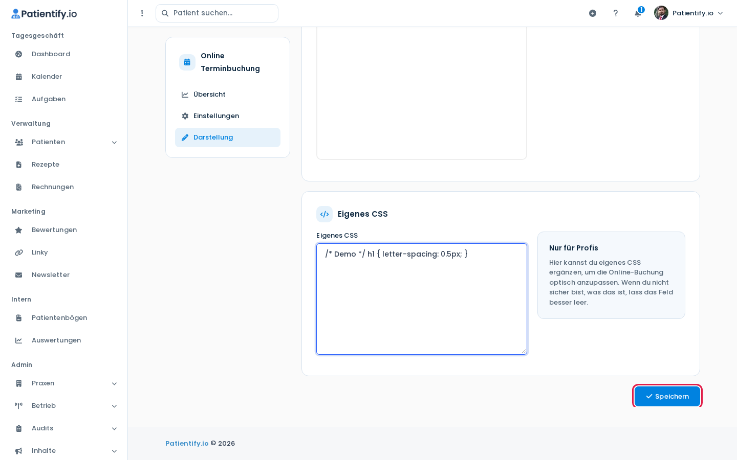Open Bewertungen in the sidebar
This screenshot has width=737, height=460.
pyautogui.click(x=64, y=230)
